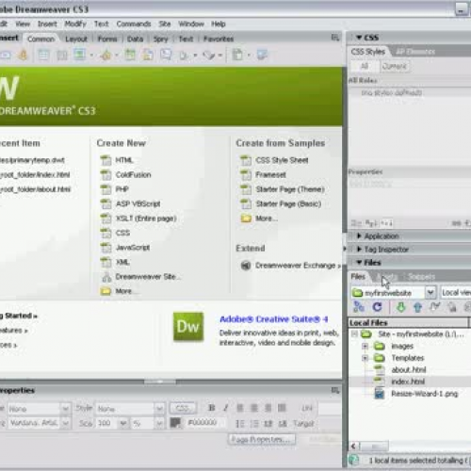Toggle the Current view in CSS Styles

click(x=395, y=66)
